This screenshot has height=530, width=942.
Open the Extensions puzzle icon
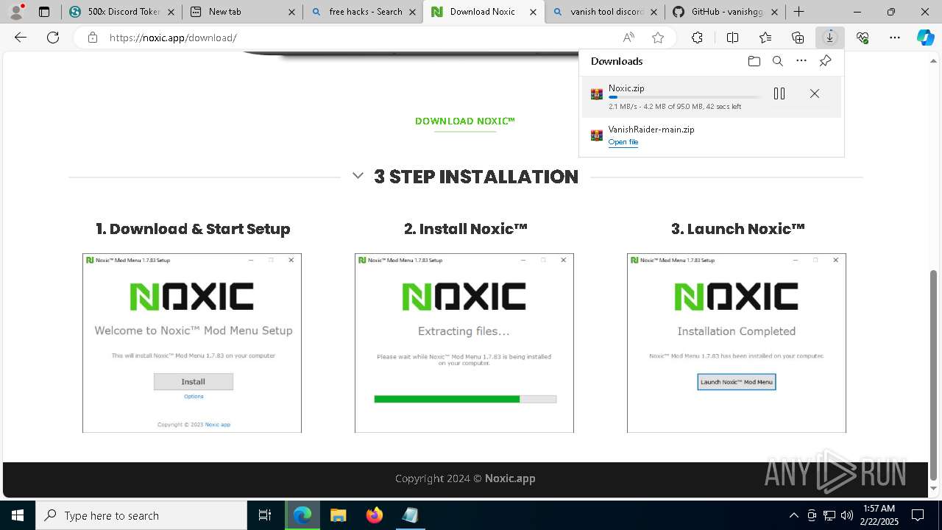click(x=697, y=38)
